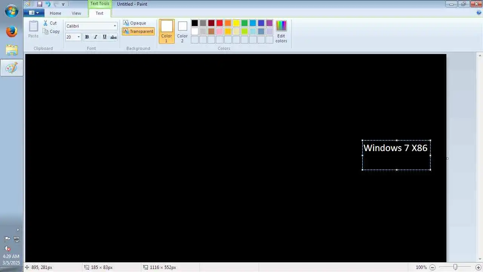Pick the gray-50% swatch in top row
This screenshot has width=483, height=272.
click(x=203, y=23)
